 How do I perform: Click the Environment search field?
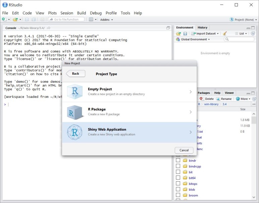click(239, 39)
